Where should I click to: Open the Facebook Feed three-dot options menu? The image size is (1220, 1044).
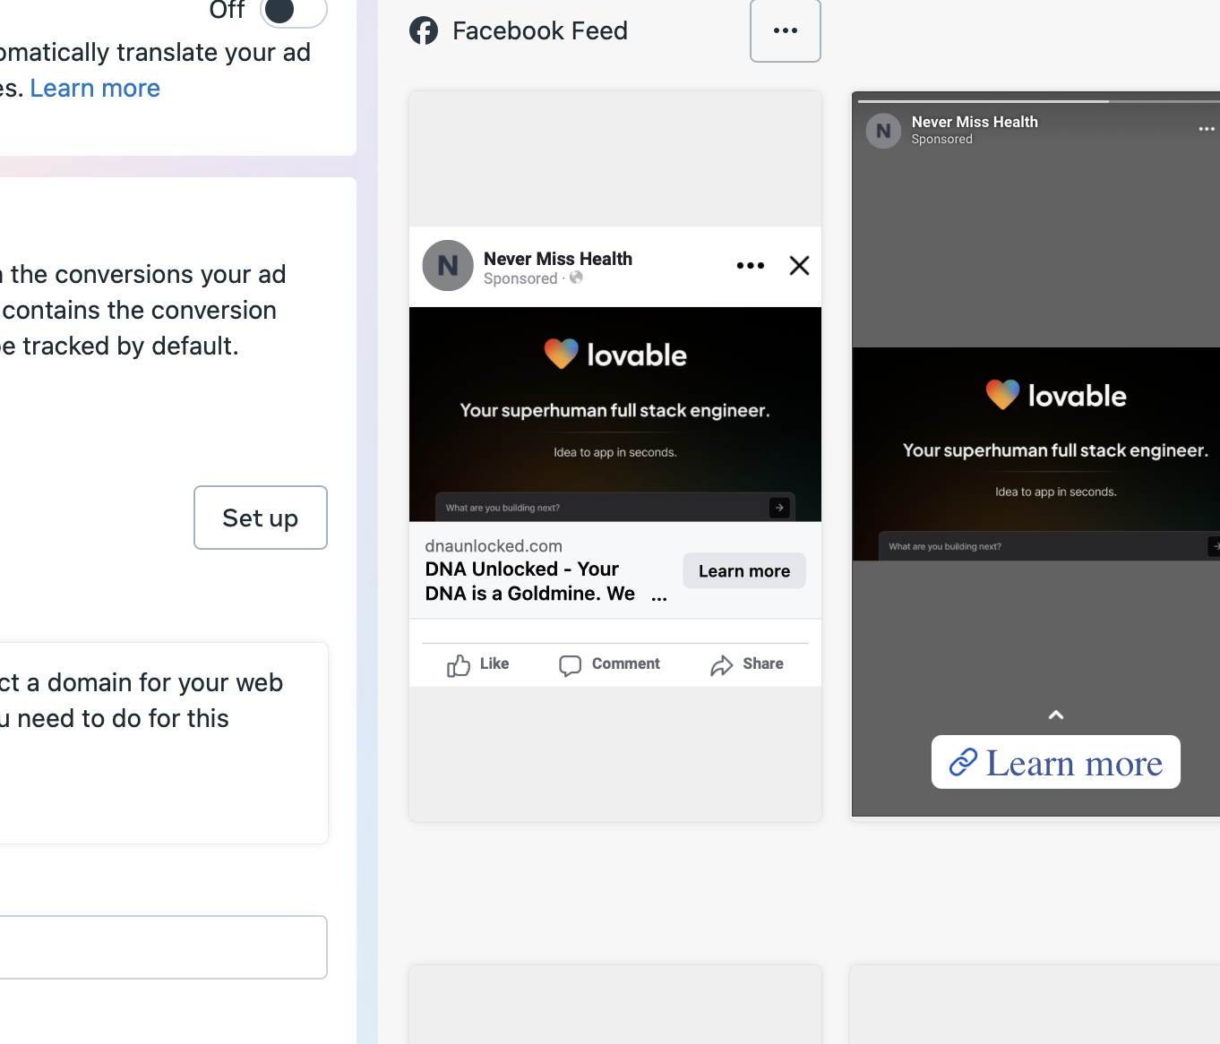click(x=785, y=30)
